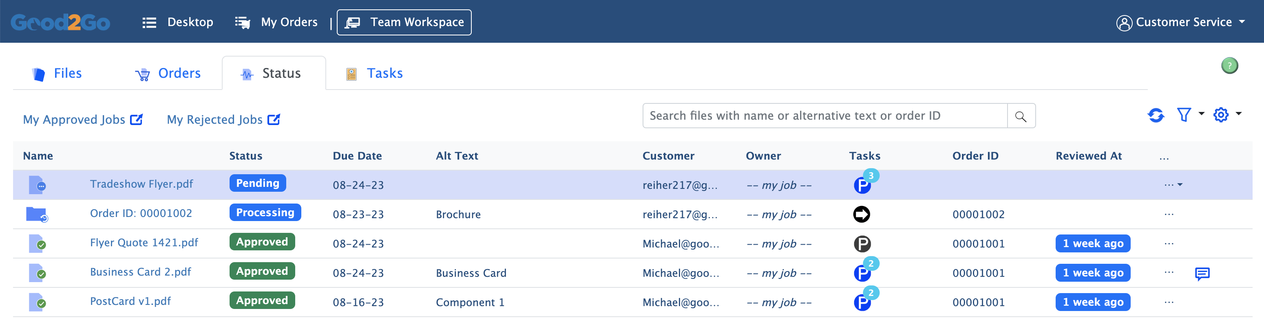The image size is (1264, 322).
Task: Open tasks icon for PostCard v1
Action: pos(863,302)
